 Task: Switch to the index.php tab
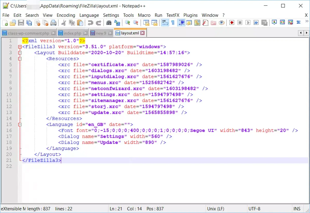(73, 33)
